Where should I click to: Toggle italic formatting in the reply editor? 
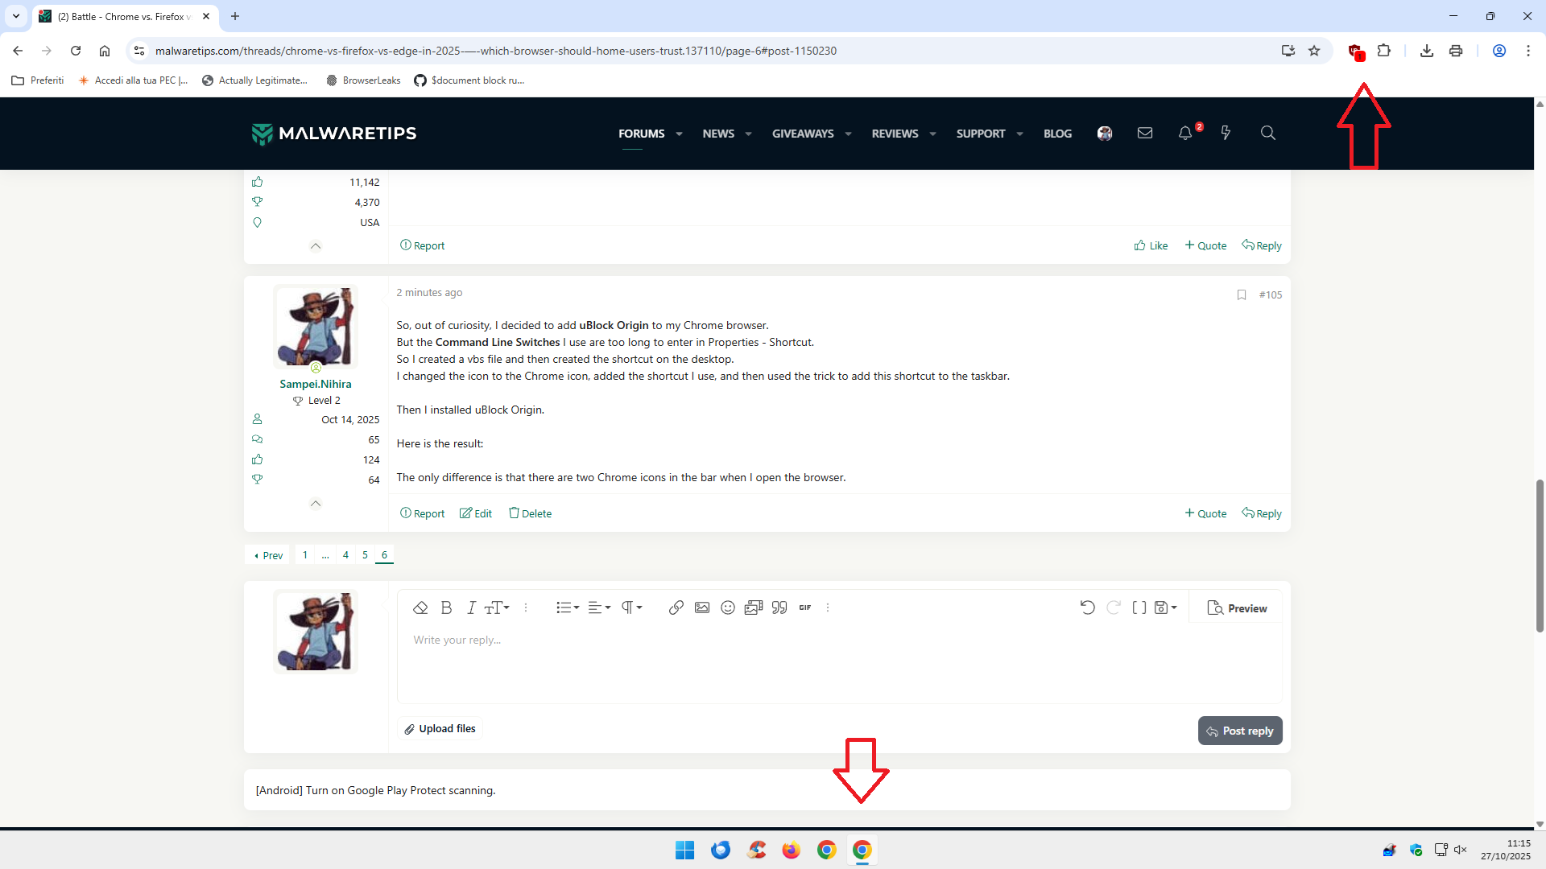pos(471,607)
